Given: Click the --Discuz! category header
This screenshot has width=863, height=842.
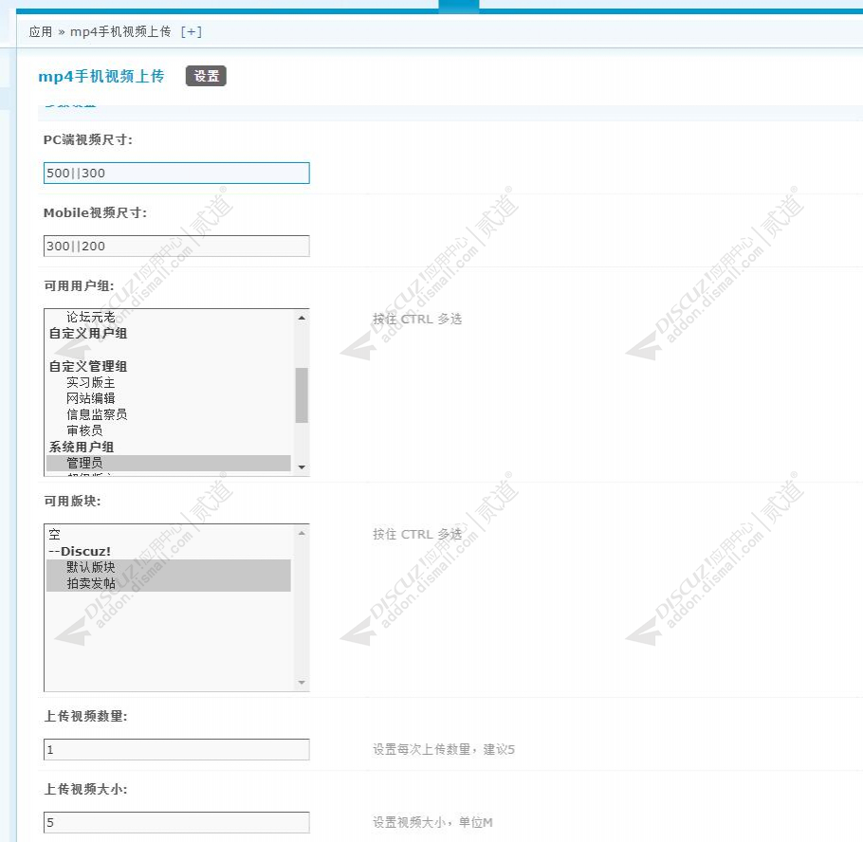Looking at the screenshot, I should 80,552.
